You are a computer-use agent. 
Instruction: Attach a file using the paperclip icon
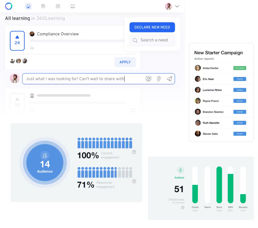coord(159,79)
